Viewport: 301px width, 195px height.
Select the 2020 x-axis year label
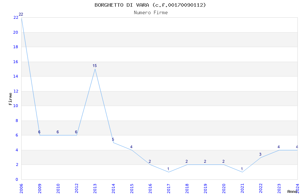tap(224, 189)
